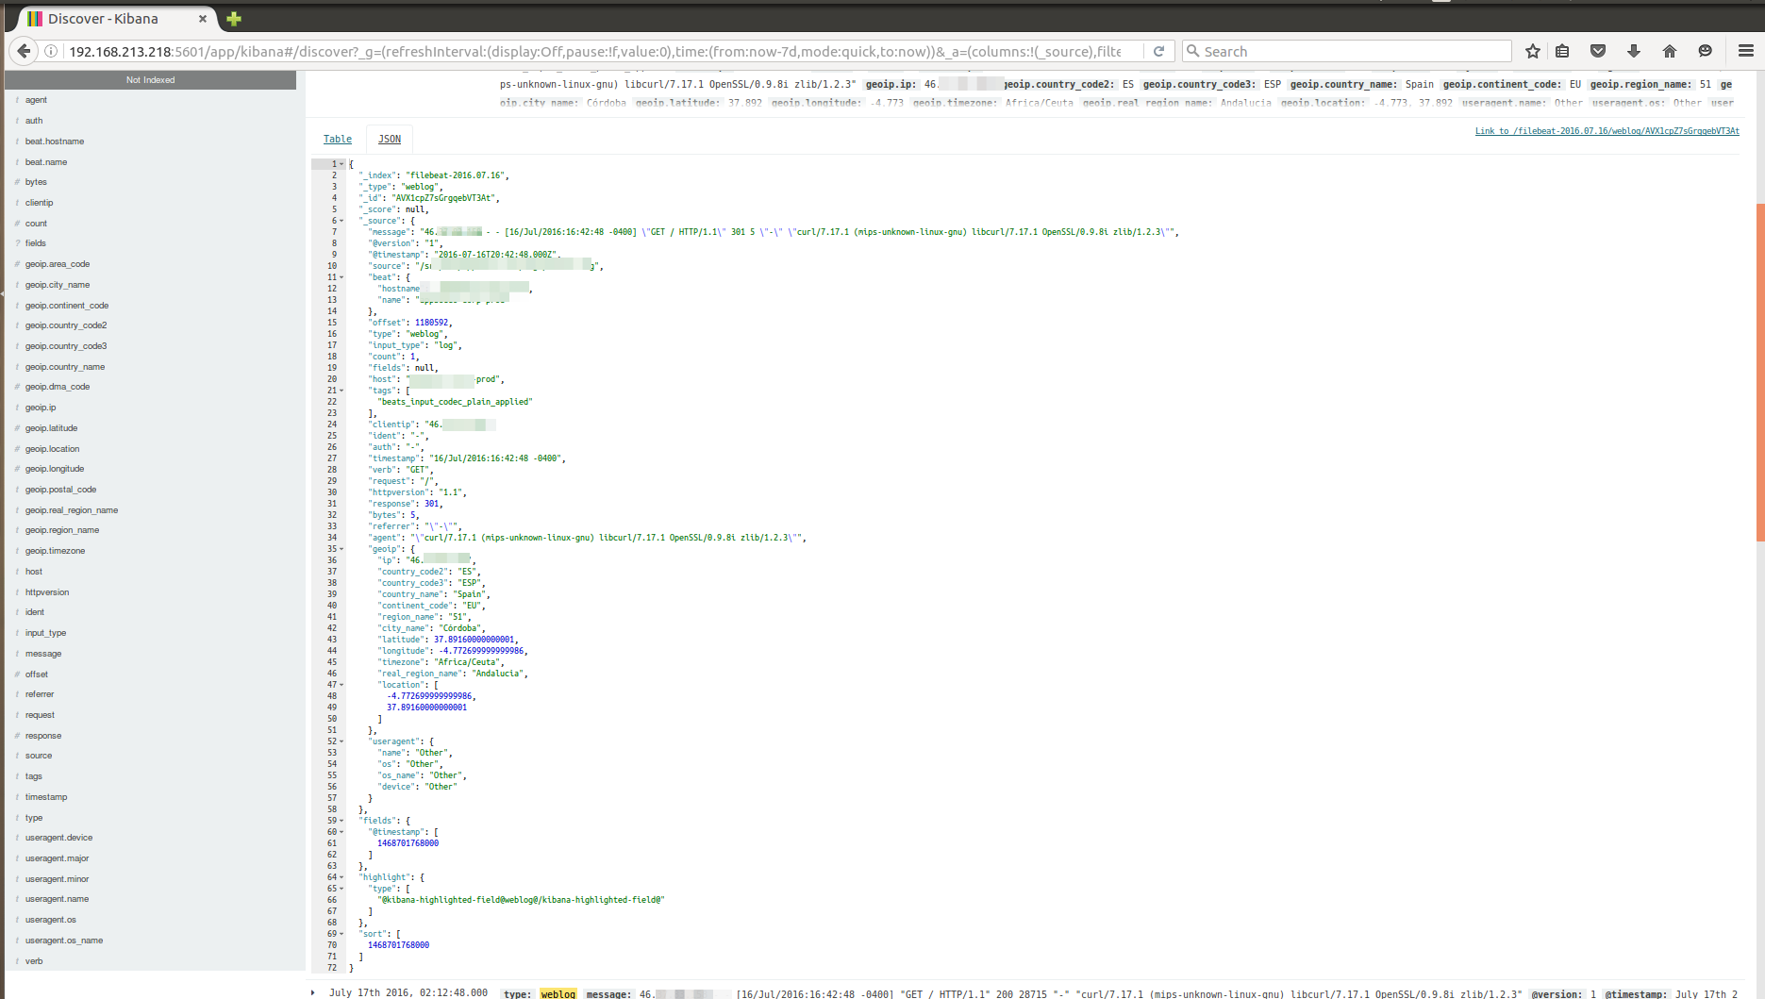The height and width of the screenshot is (999, 1765).
Task: Select the JSON tab
Action: pyautogui.click(x=389, y=139)
